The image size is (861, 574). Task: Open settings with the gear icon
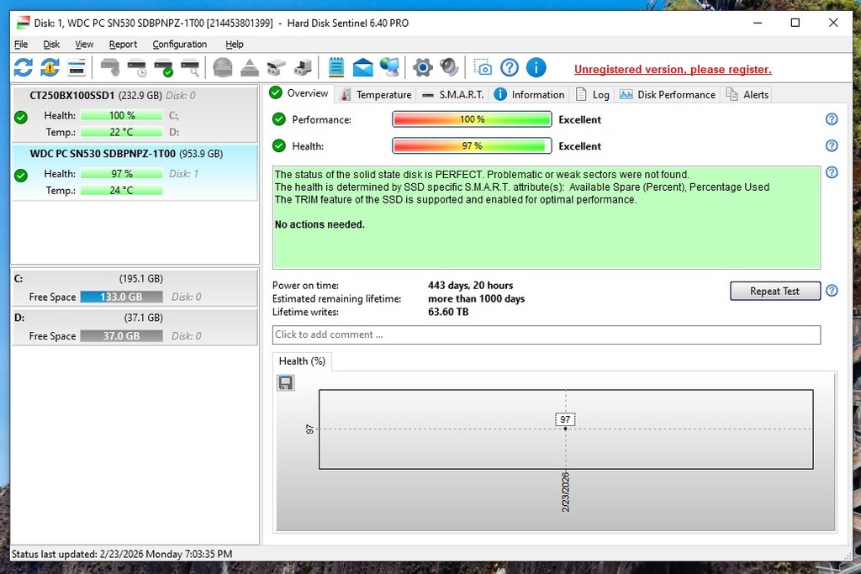tap(423, 67)
